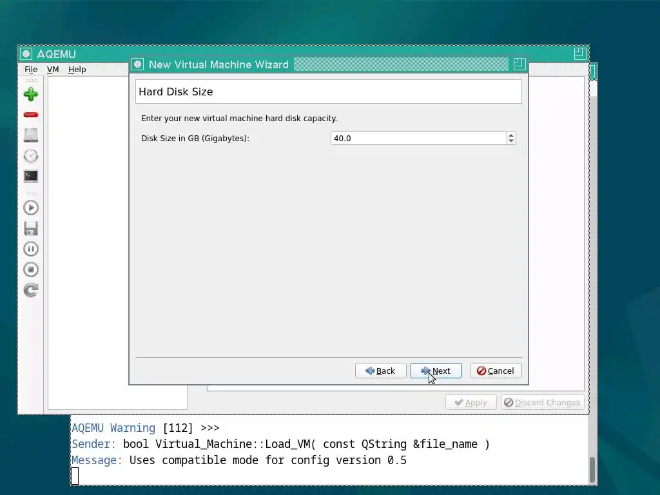Click the circular arrow reset icon
This screenshot has height=495, width=660.
31,290
